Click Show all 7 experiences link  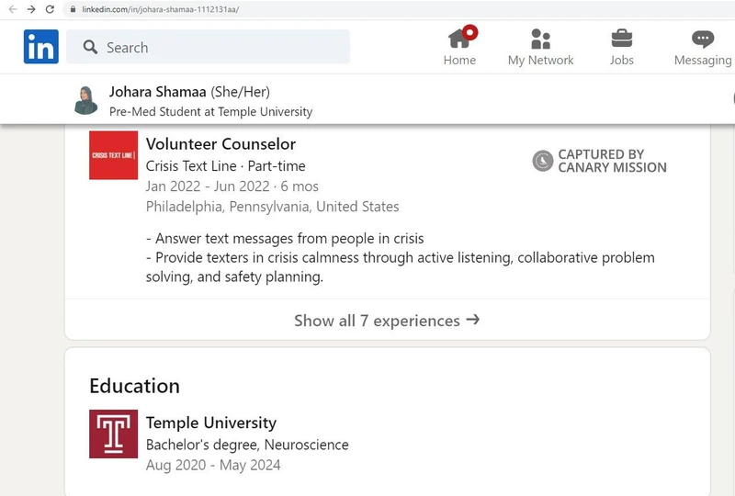point(387,321)
